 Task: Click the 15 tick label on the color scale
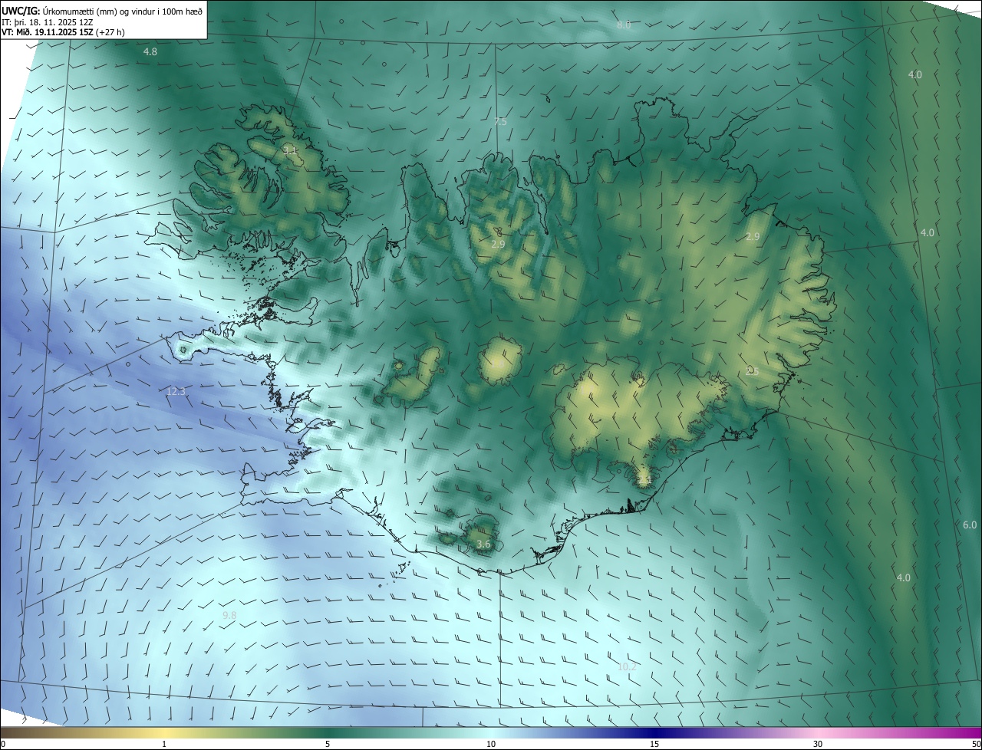[654, 745]
